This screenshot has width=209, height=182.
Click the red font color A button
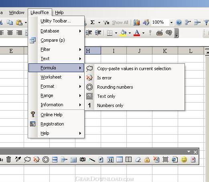point(137,33)
